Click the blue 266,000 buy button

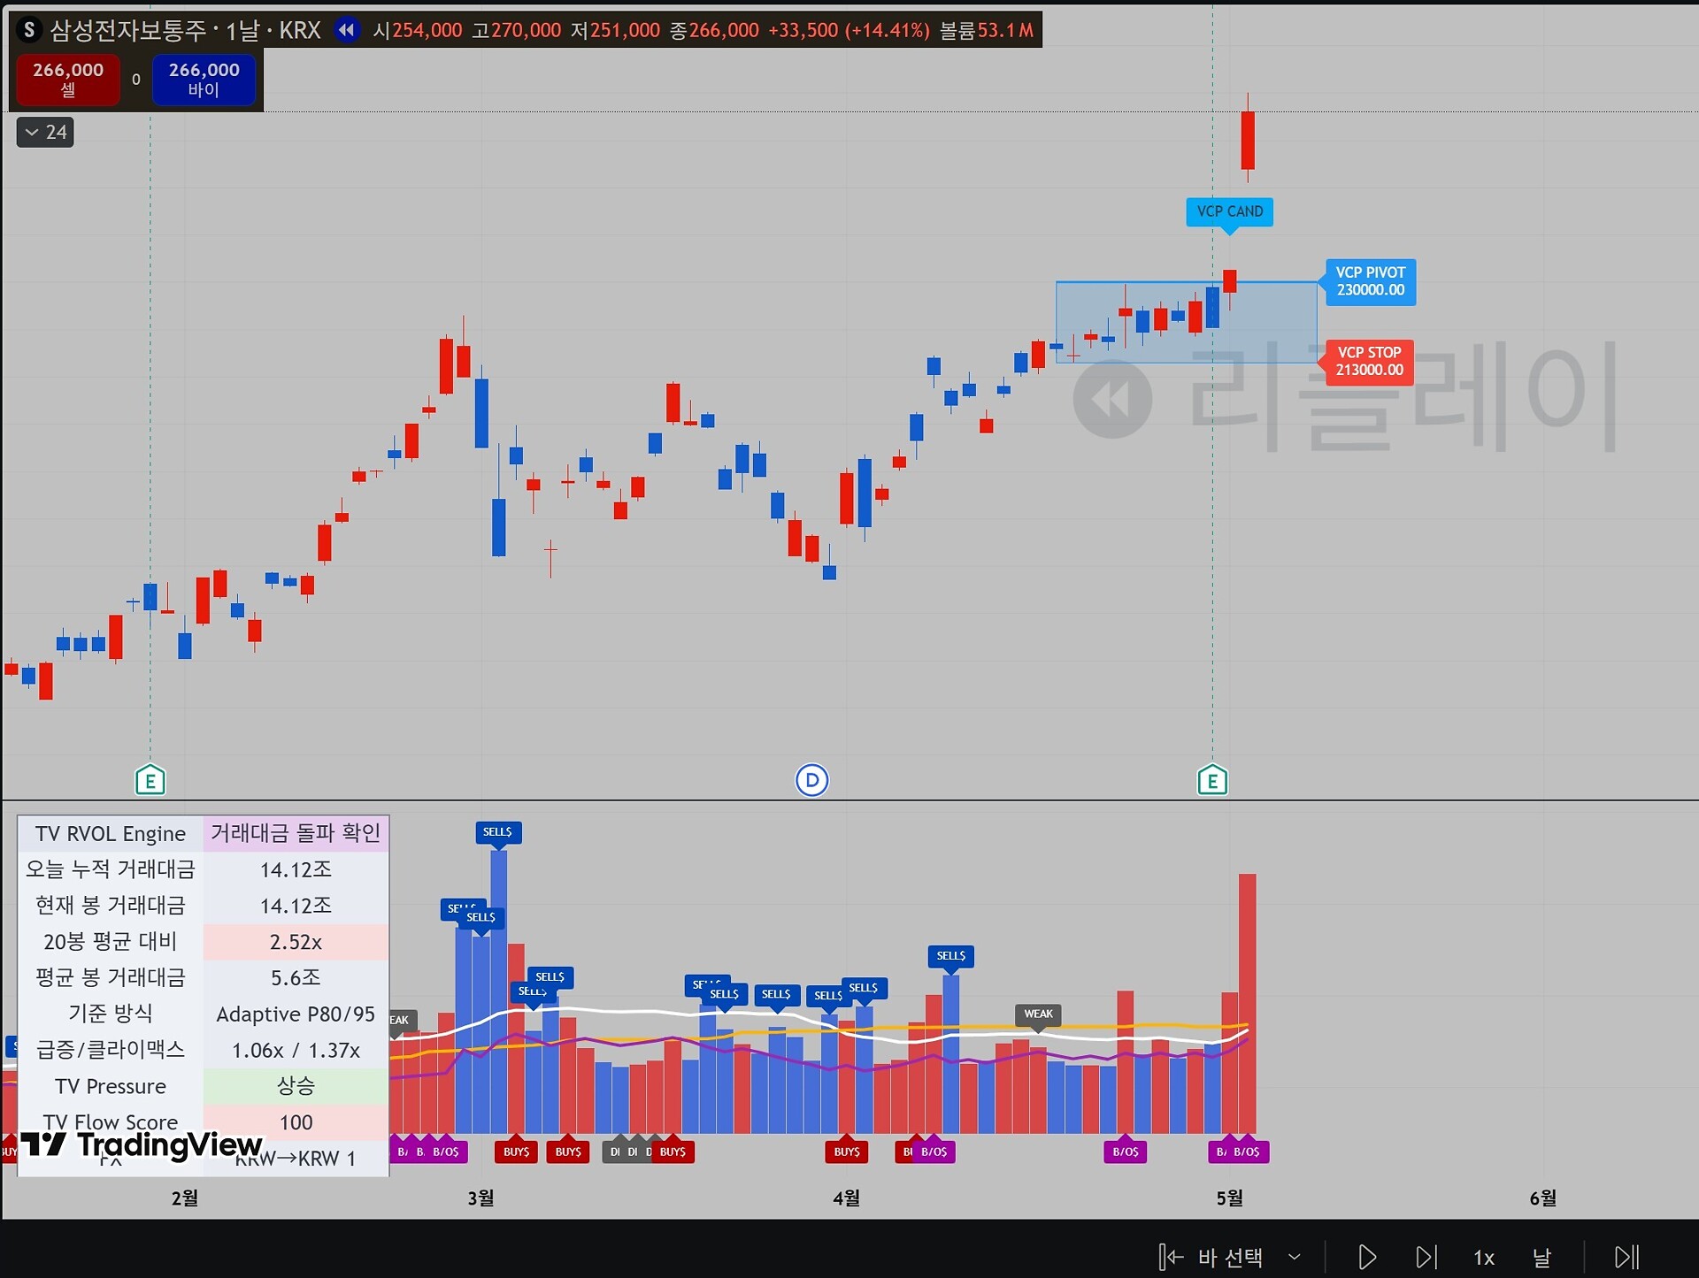[x=204, y=79]
